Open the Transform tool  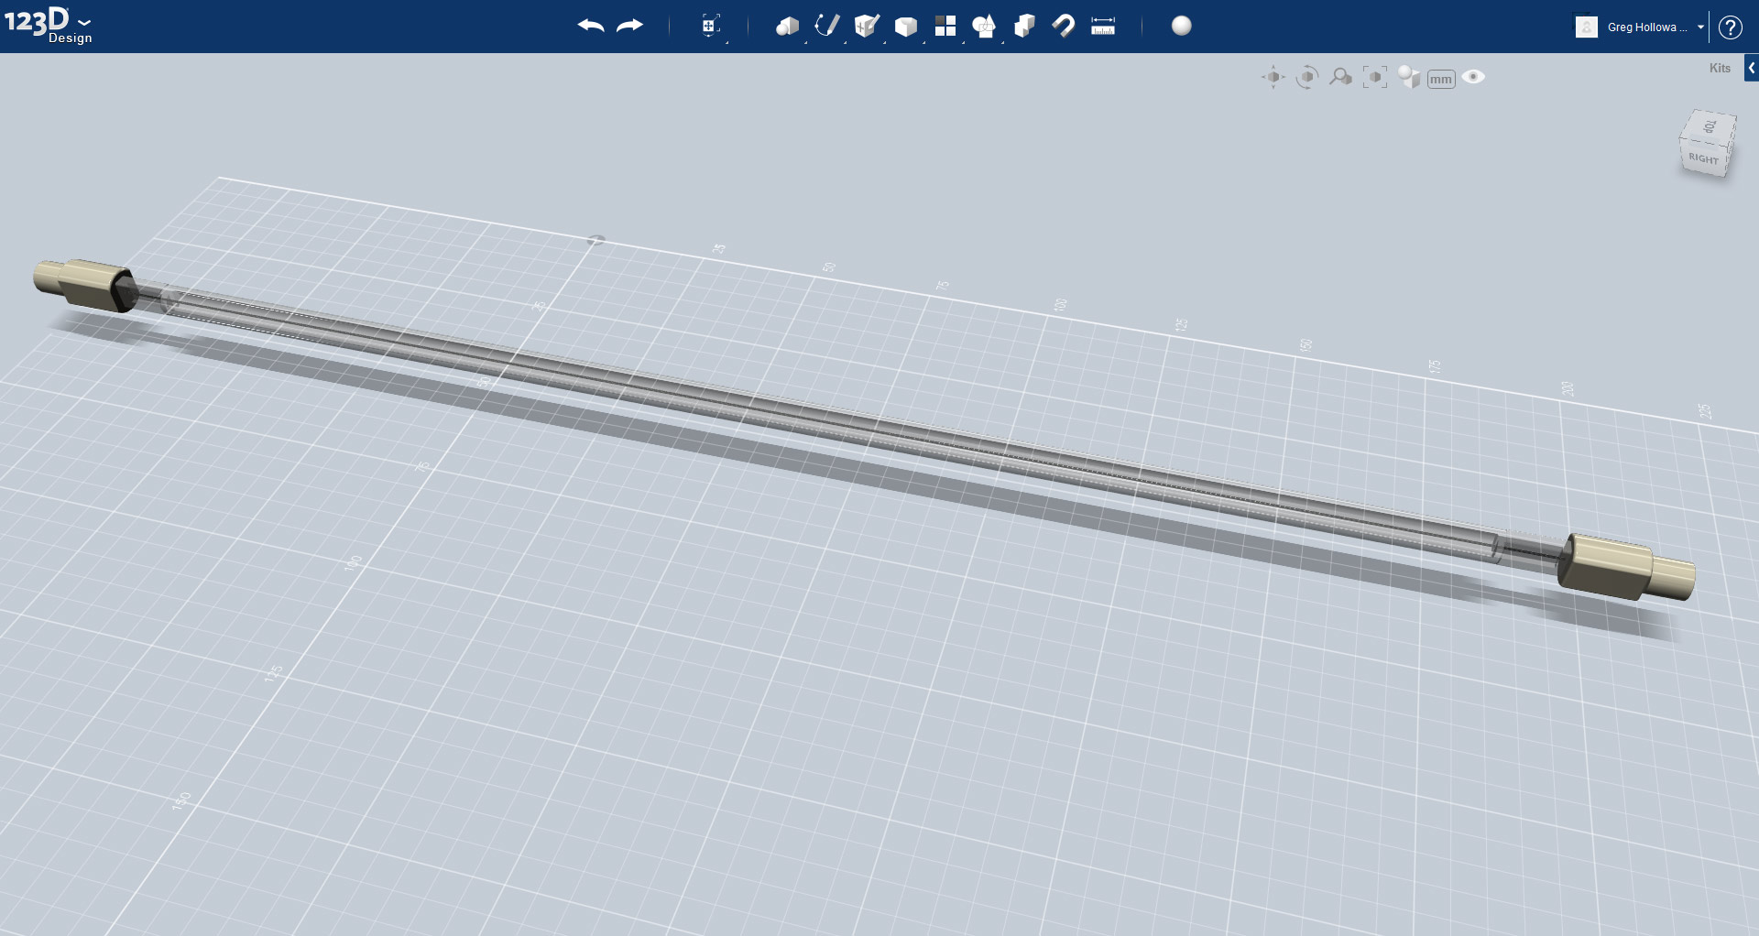coord(711,26)
